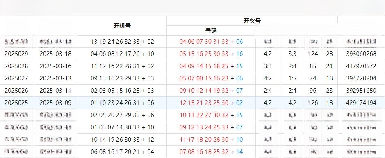The height and width of the screenshot is (158, 385).
Task: Click numbers 11 12 16 22 28 31 + 02
Action: point(122,66)
